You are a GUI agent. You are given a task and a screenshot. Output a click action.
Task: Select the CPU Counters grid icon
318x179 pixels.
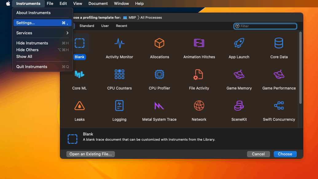[x=119, y=74]
